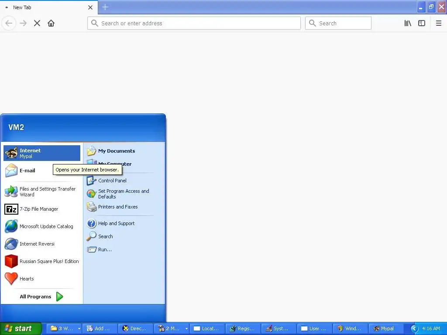Image resolution: width=447 pixels, height=335 pixels.
Task: Open the hamburger application menu
Action: tap(438, 23)
